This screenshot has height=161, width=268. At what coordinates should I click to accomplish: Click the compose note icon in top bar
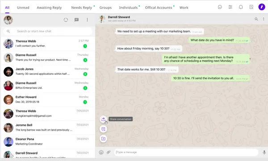(251, 7)
